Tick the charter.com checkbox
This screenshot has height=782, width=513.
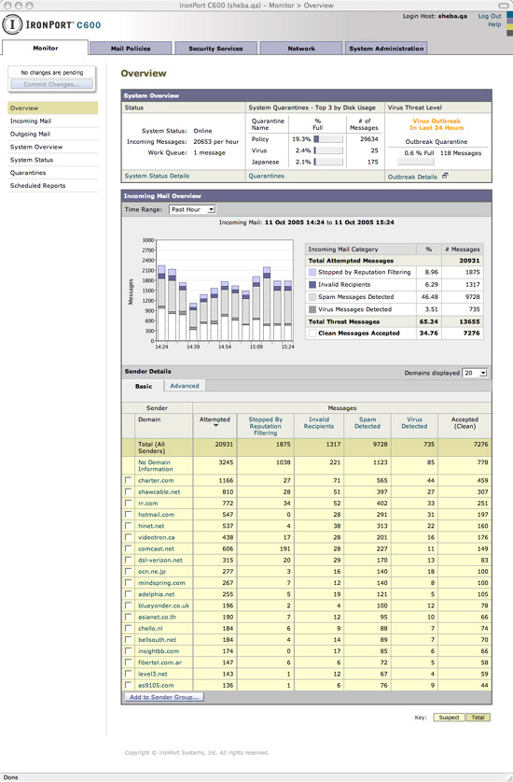click(129, 480)
